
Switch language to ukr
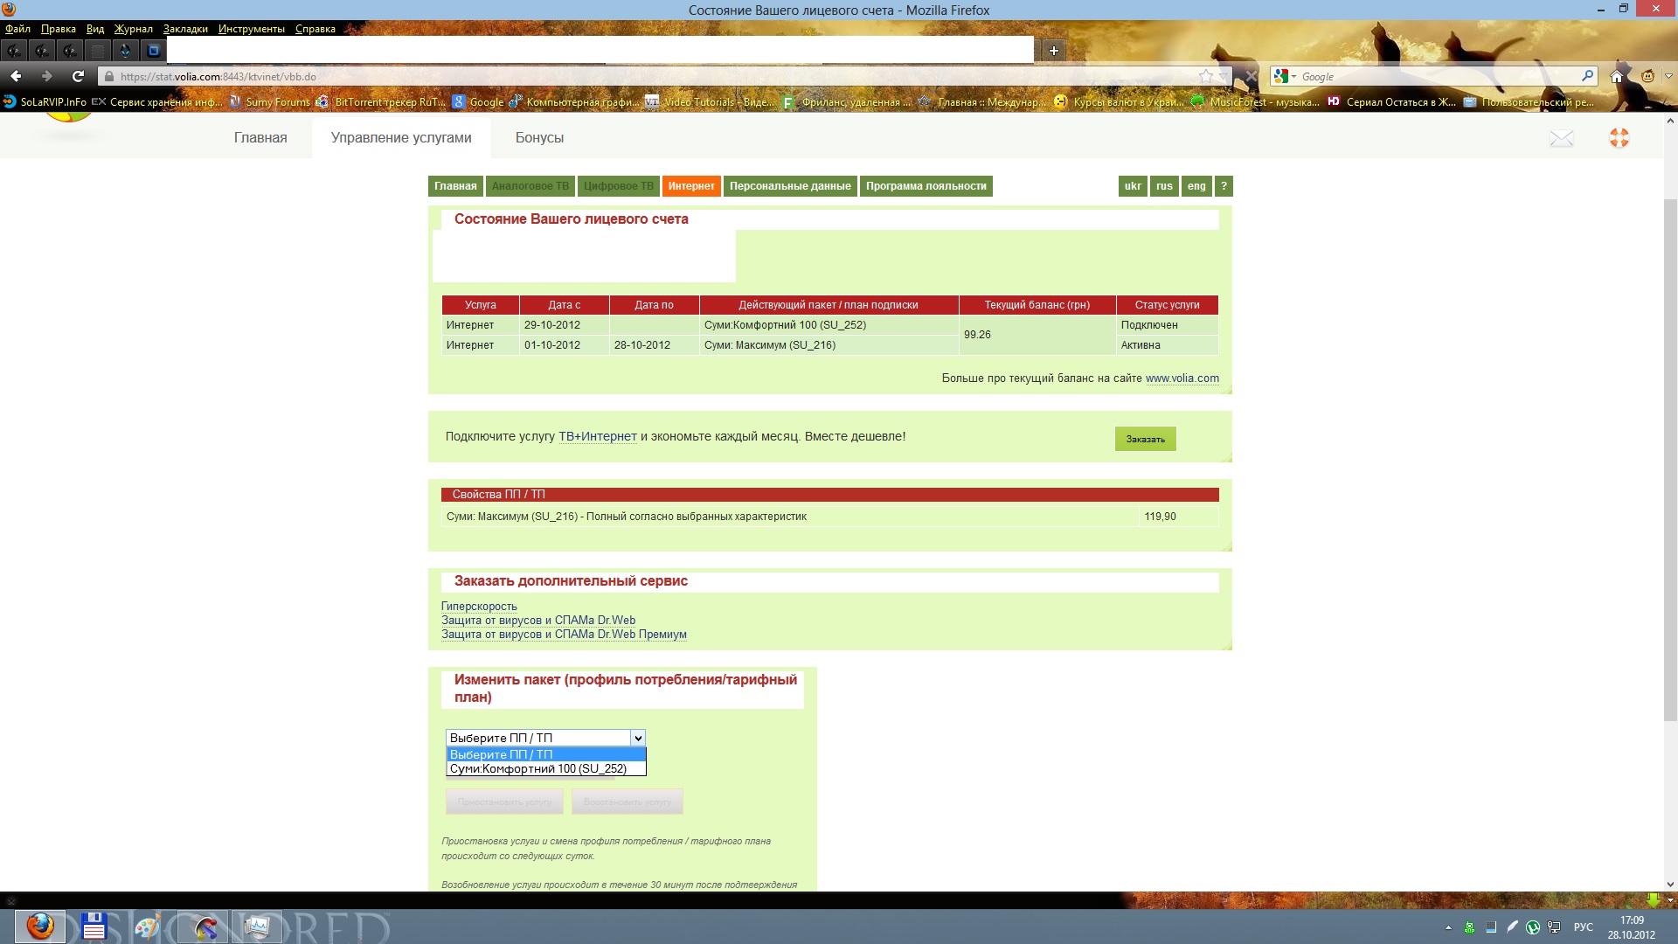point(1133,186)
